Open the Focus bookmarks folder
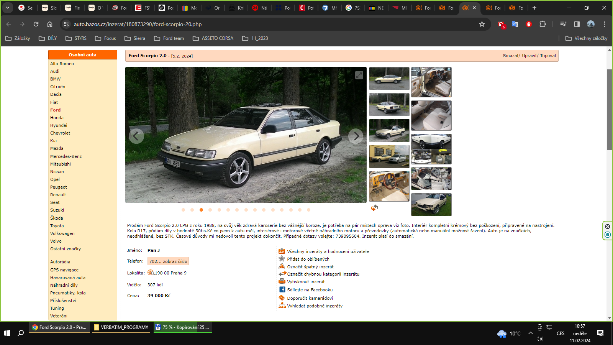The height and width of the screenshot is (345, 613). (x=105, y=38)
